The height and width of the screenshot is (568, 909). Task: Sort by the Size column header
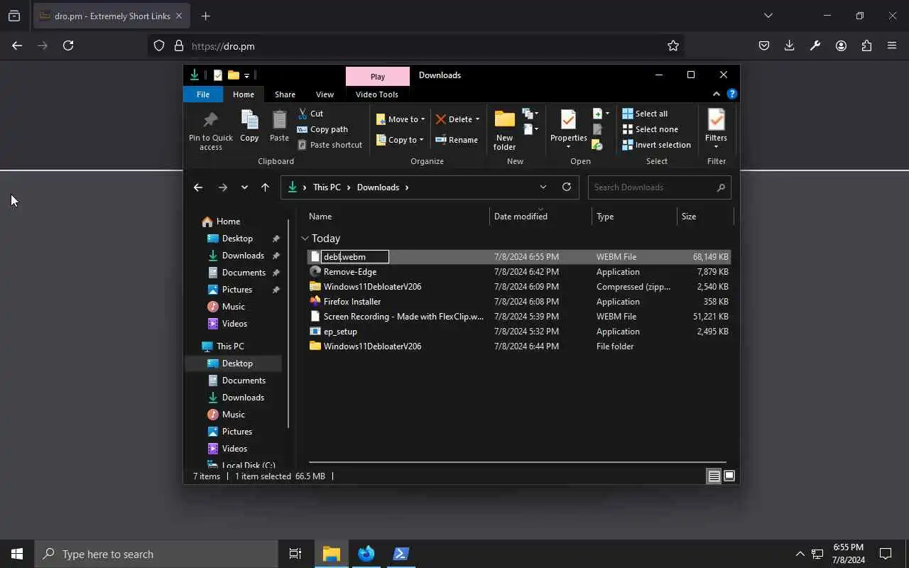pos(704,217)
